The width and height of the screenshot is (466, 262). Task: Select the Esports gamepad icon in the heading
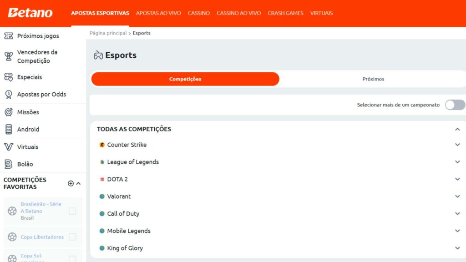(x=98, y=55)
